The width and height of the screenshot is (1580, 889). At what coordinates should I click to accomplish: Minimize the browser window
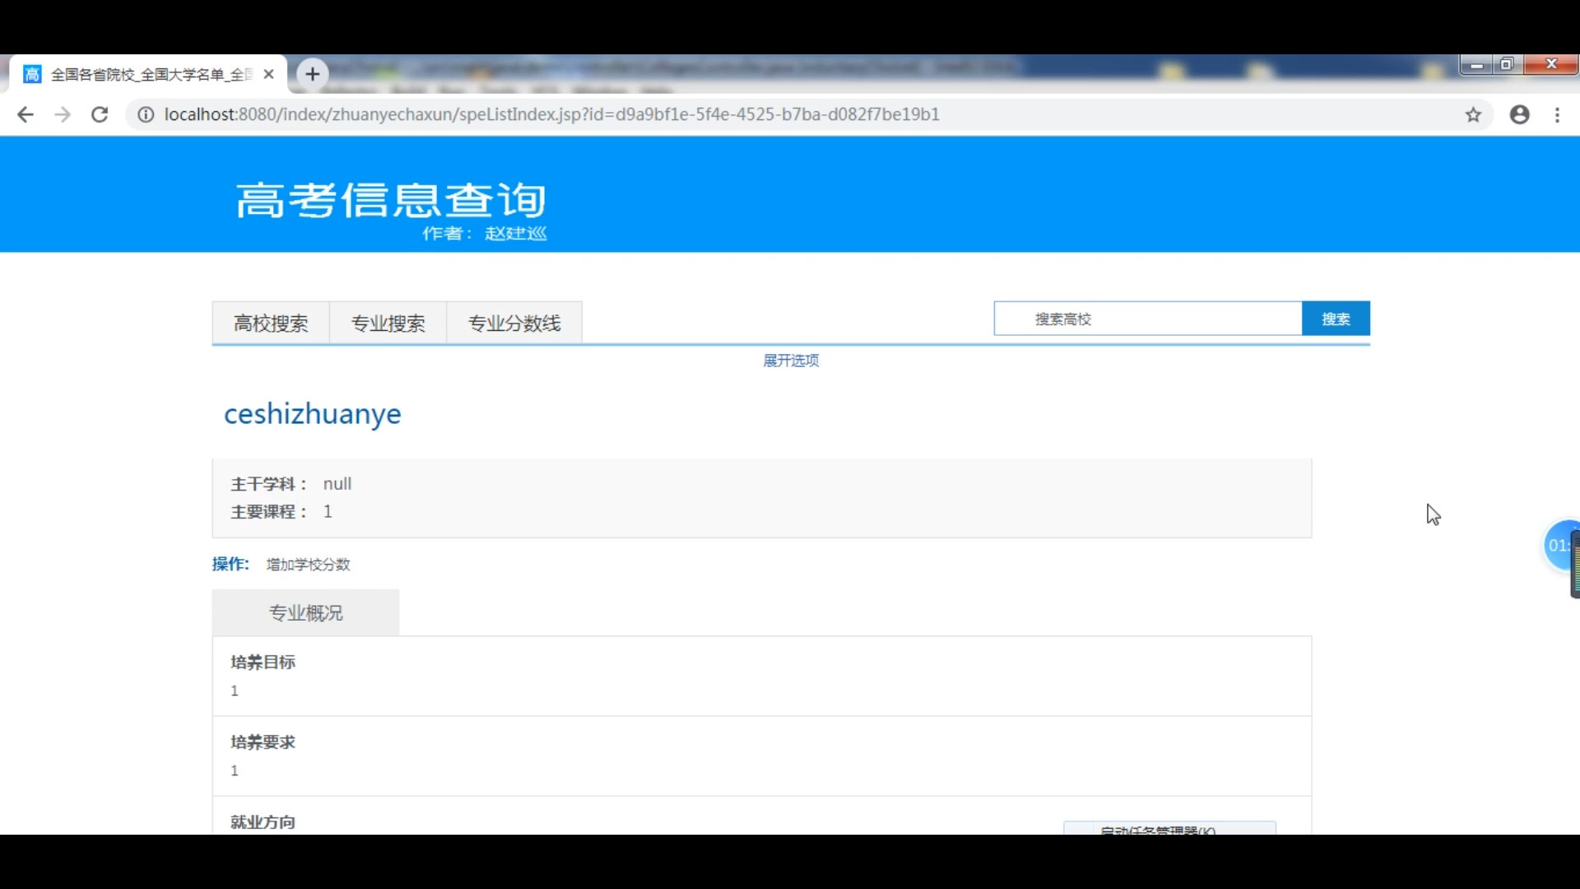(1476, 64)
